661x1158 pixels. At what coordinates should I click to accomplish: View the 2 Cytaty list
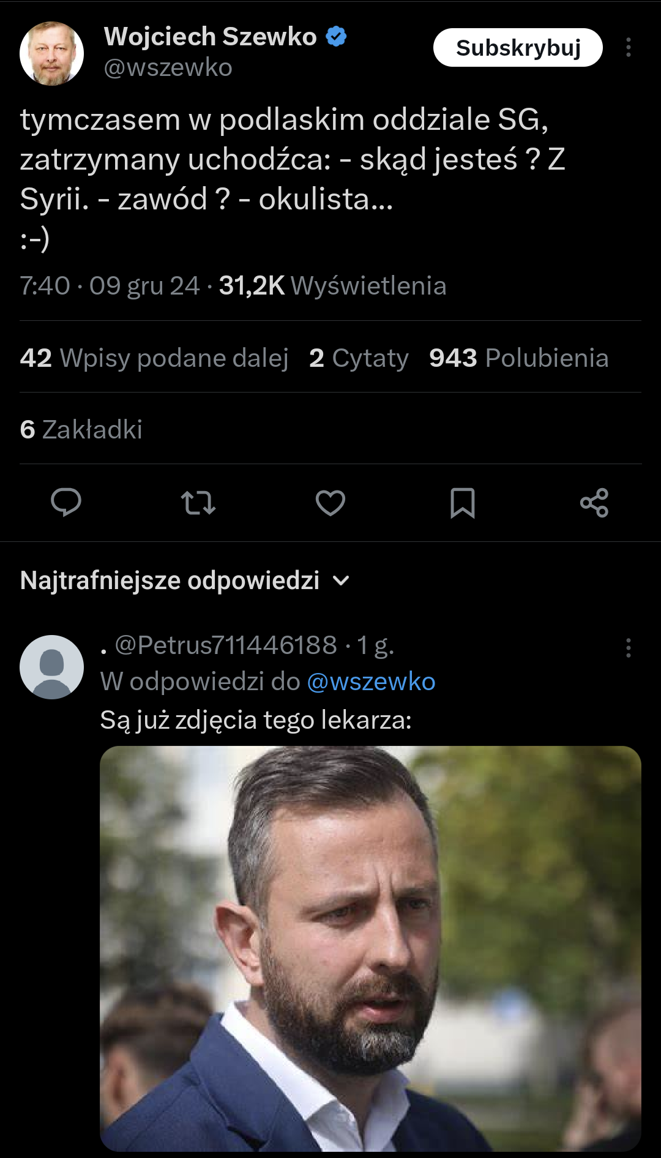coord(359,358)
